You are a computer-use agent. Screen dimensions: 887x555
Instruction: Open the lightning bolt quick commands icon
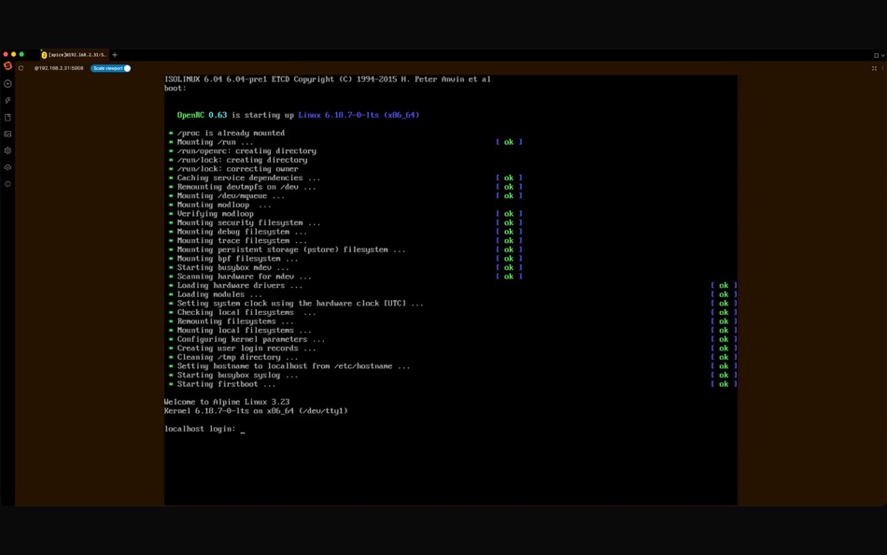tap(7, 100)
